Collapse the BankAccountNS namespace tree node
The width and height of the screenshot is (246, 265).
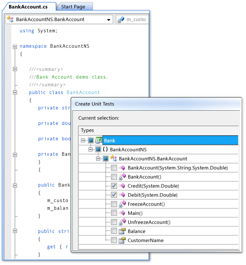pyautogui.click(x=91, y=149)
